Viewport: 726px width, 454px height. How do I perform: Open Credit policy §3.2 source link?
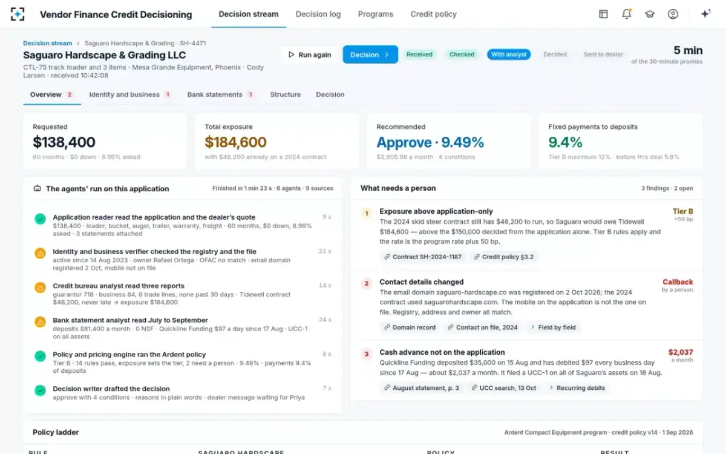(x=504, y=257)
